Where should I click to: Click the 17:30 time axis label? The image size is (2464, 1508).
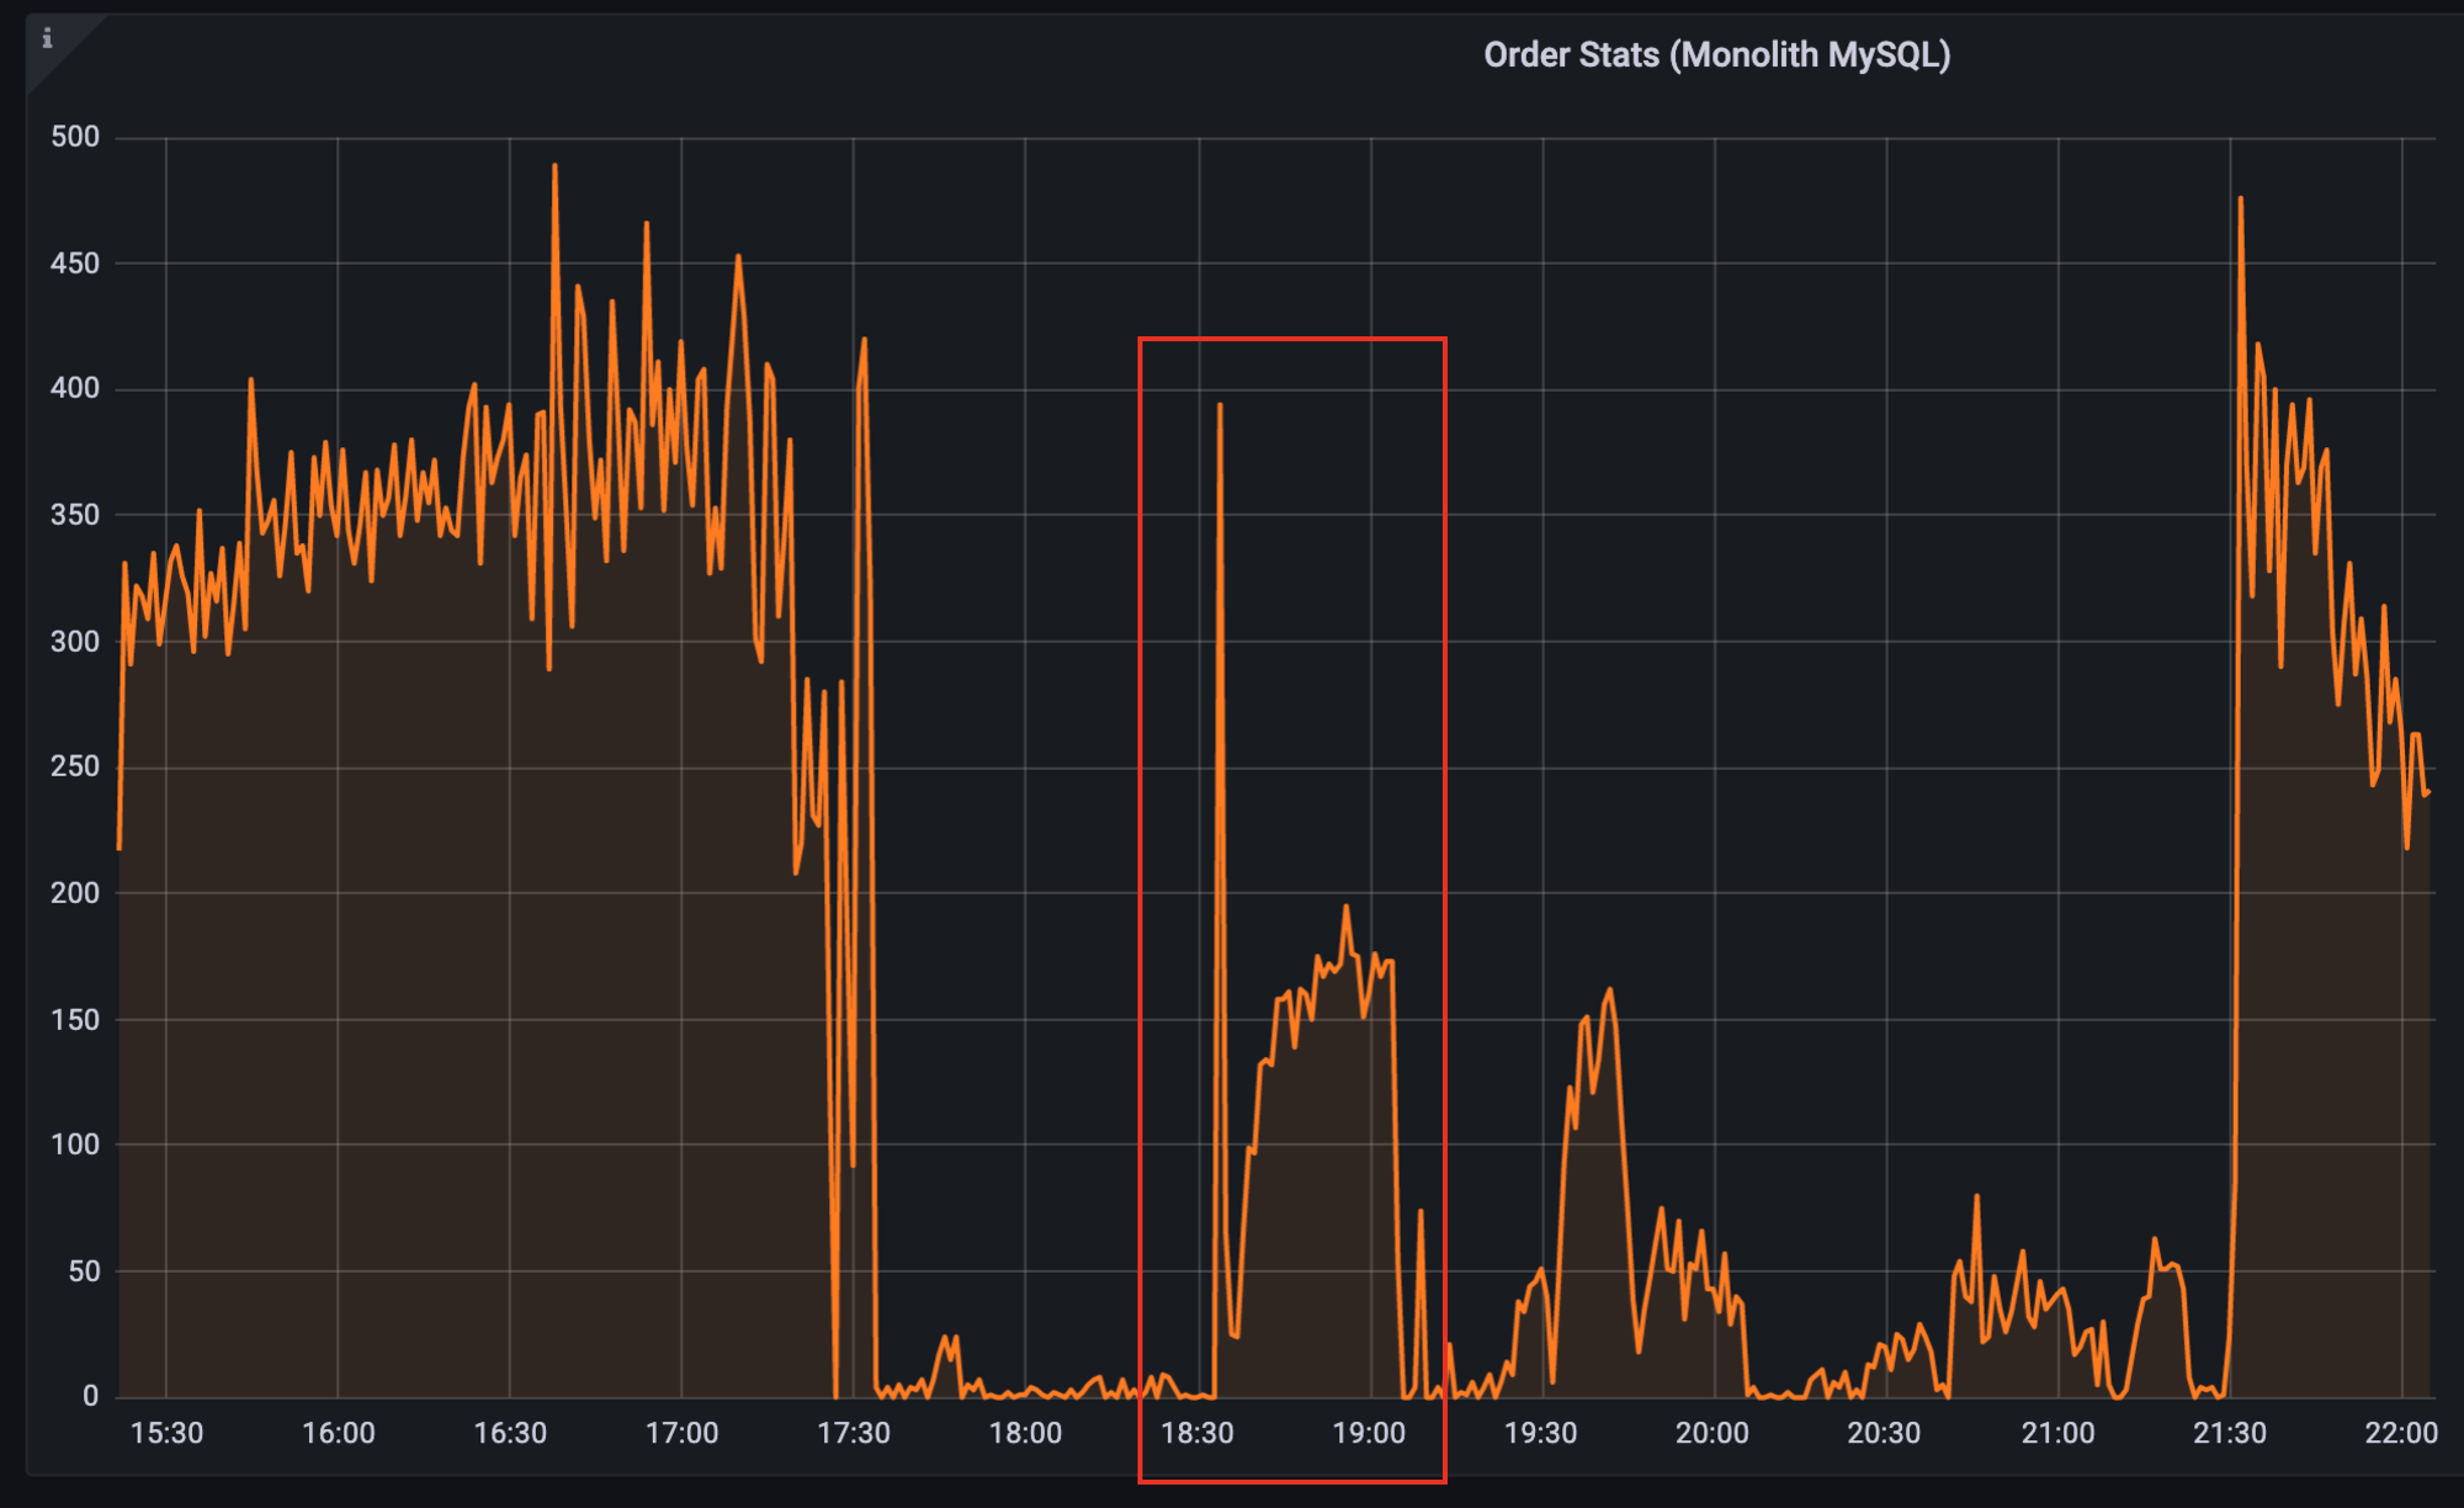(x=854, y=1433)
